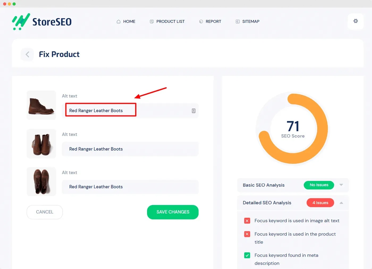Click the report icon in navigation

(x=201, y=22)
